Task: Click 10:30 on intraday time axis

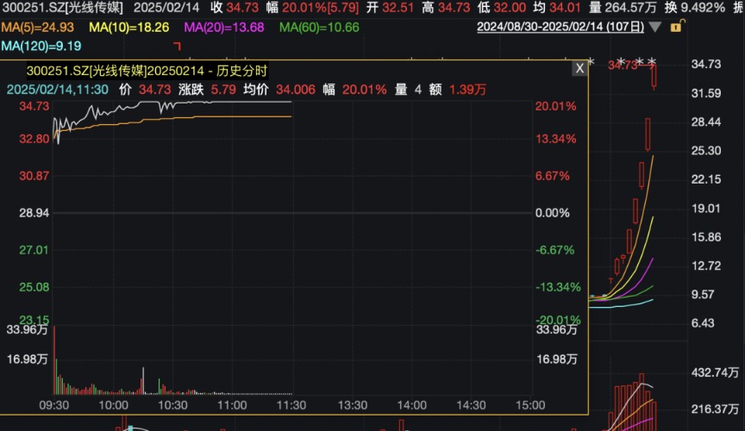Action: click(x=172, y=405)
